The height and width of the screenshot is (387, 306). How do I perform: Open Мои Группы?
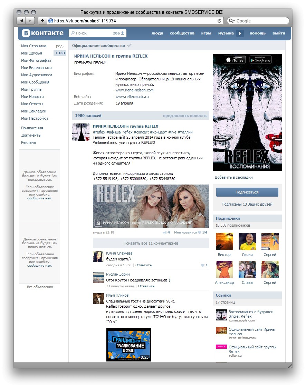pos(32,89)
